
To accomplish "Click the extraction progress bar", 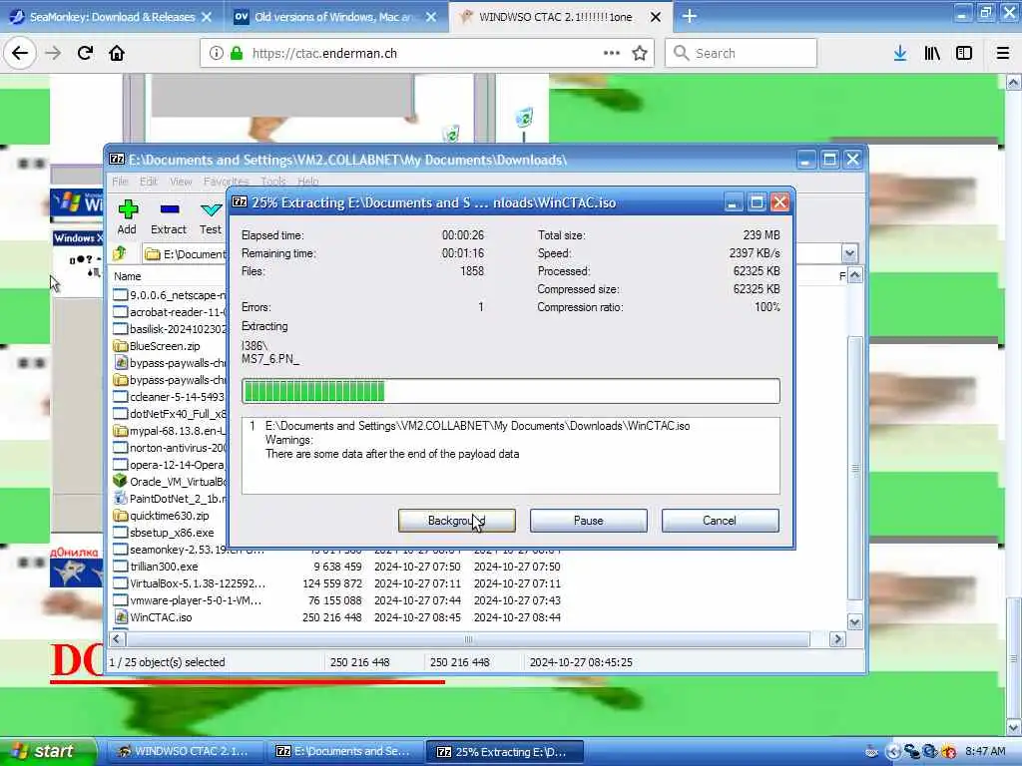I will [x=511, y=391].
